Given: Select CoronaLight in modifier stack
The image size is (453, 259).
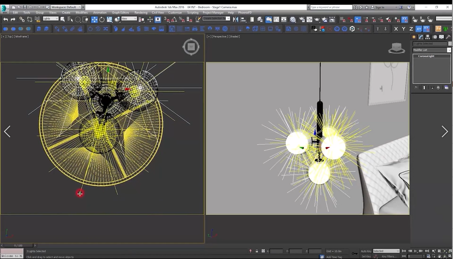Looking at the screenshot, I should [426, 56].
